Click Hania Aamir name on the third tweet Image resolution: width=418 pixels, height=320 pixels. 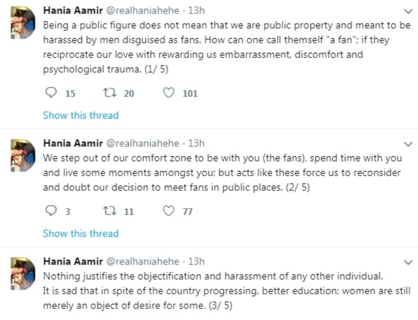coord(73,261)
